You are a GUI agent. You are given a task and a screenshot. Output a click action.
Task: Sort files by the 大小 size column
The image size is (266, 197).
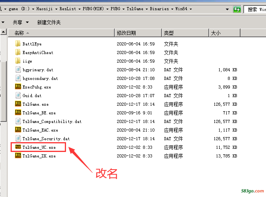225,33
